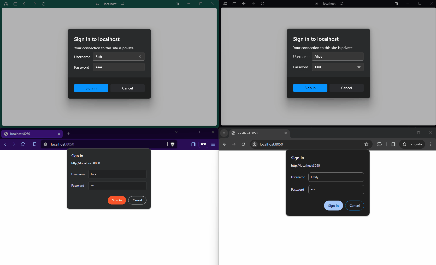Close localhost:8050 tab in Brave window
The image size is (436, 265).
pyautogui.click(x=59, y=134)
